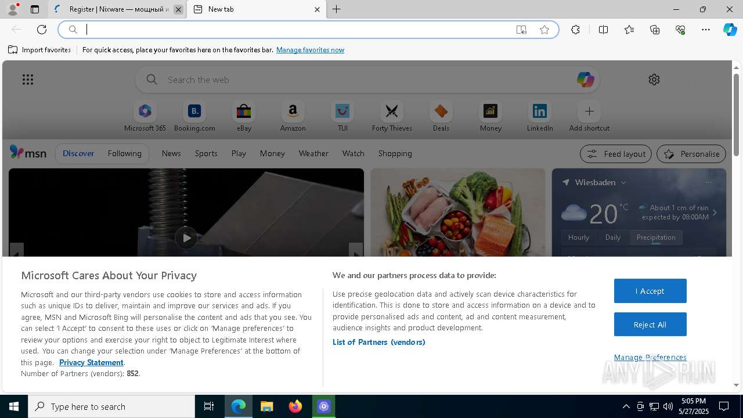
Task: Open Money shortcut tile
Action: 490,117
